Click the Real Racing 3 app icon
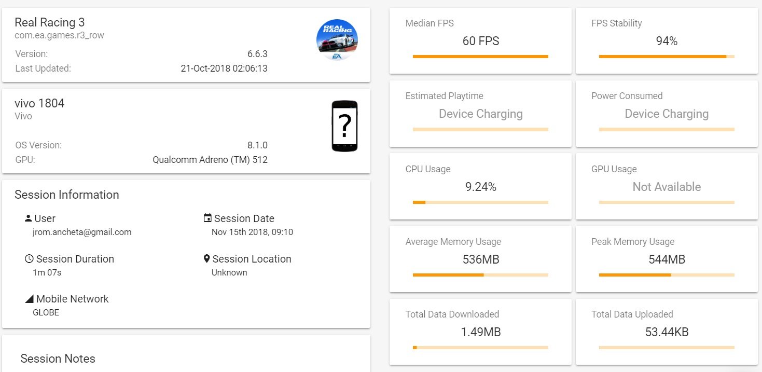This screenshot has width=762, height=372. click(x=337, y=40)
